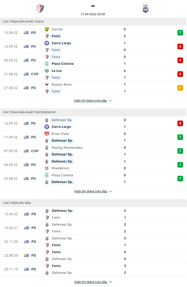Click the Fenix team crest in header

point(40,8)
